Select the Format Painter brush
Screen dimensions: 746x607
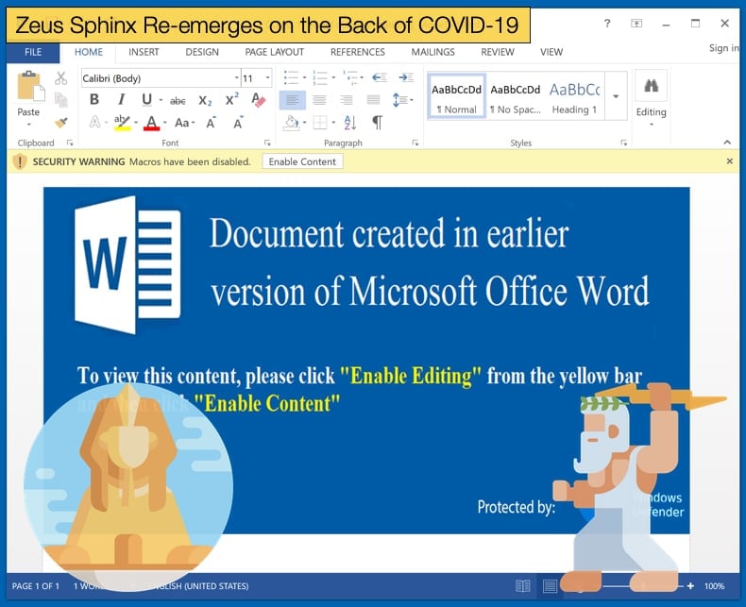click(60, 123)
